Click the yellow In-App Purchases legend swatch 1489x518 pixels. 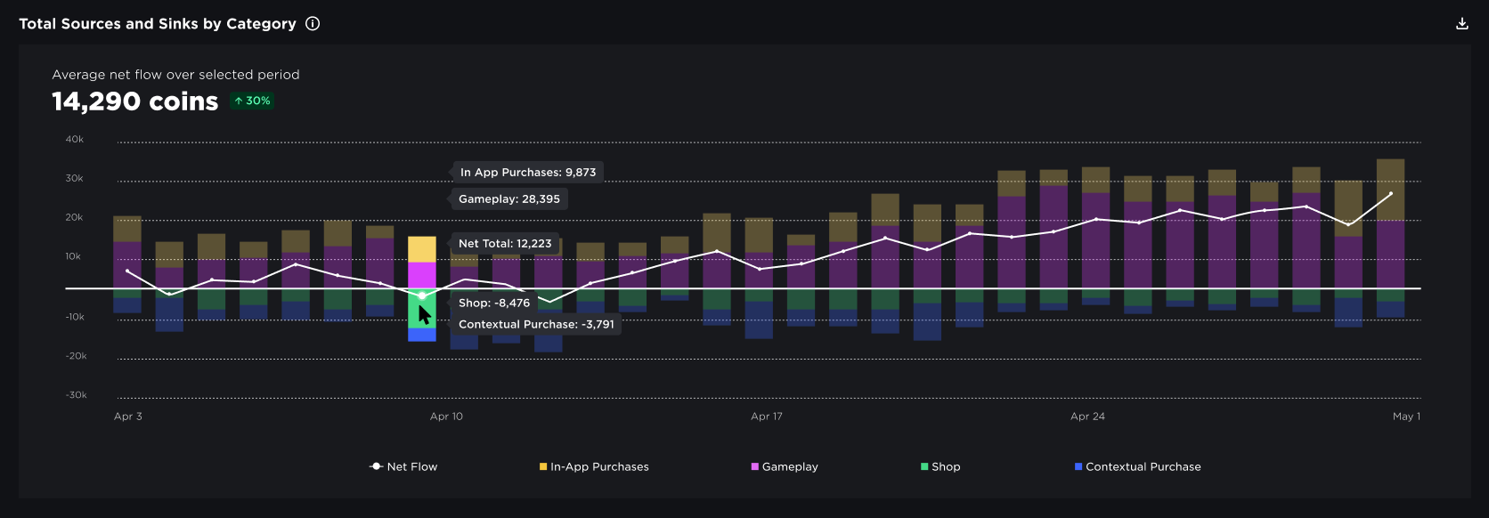(543, 466)
